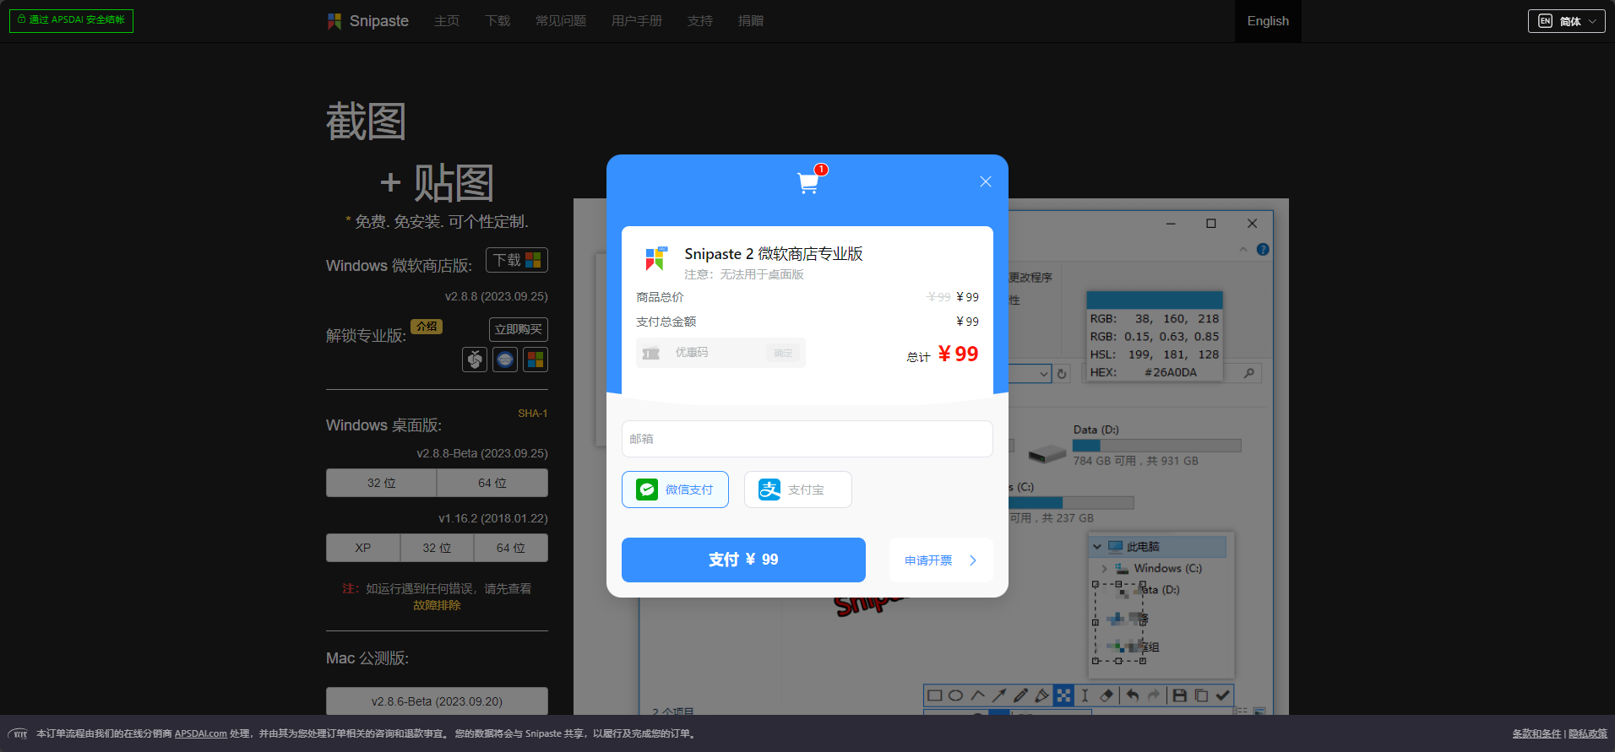This screenshot has width=1615, height=752.
Task: Open 隐私政策 in the footer
Action: click(x=1588, y=733)
